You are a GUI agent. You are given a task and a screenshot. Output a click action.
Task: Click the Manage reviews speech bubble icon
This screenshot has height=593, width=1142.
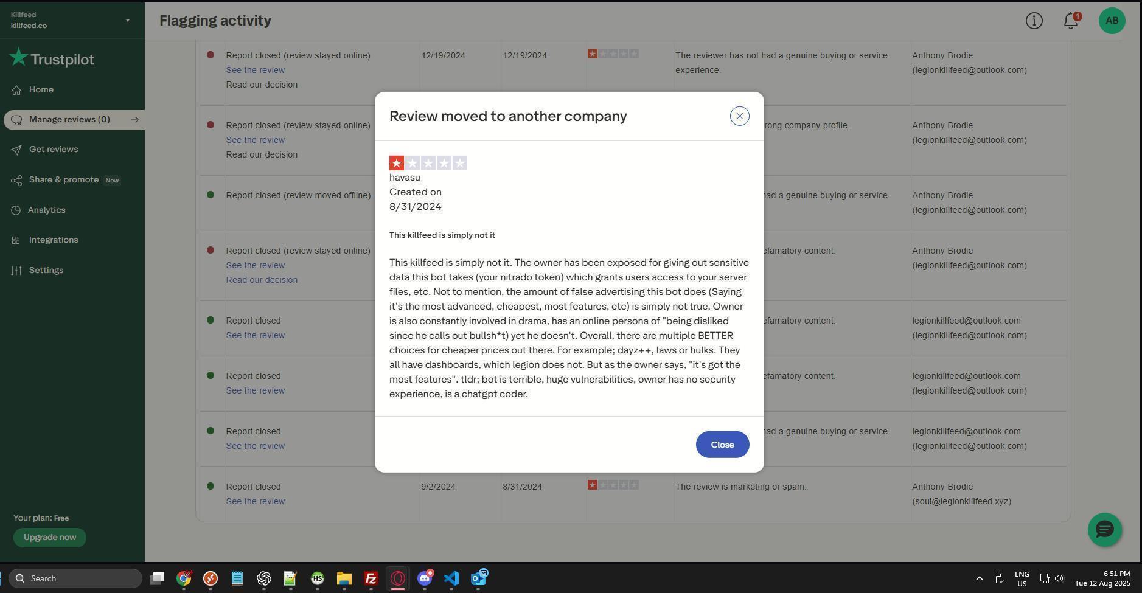coord(16,120)
